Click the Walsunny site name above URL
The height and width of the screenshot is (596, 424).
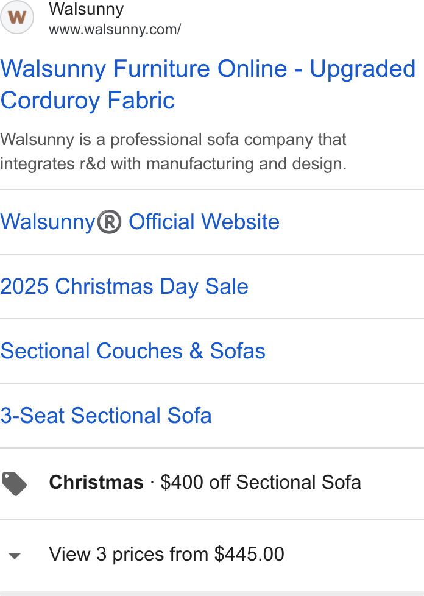[87, 9]
